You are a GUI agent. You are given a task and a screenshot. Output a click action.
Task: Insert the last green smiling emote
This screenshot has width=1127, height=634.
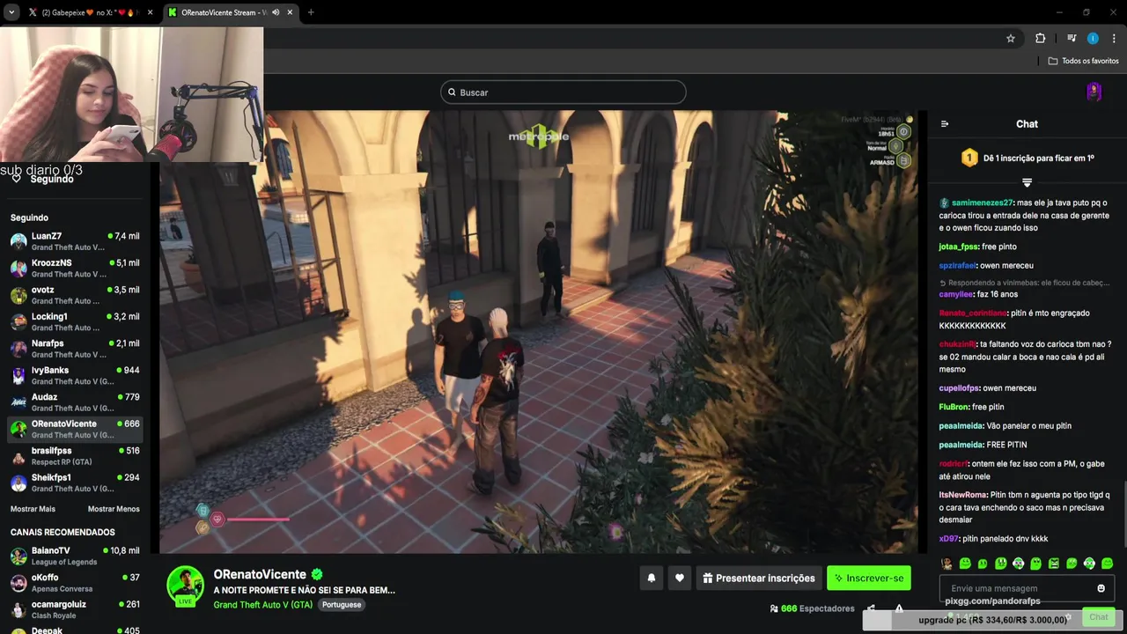[1107, 564]
